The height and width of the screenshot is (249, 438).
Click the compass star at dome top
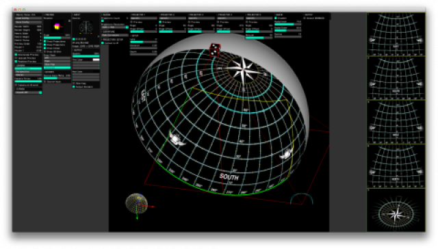244,70
